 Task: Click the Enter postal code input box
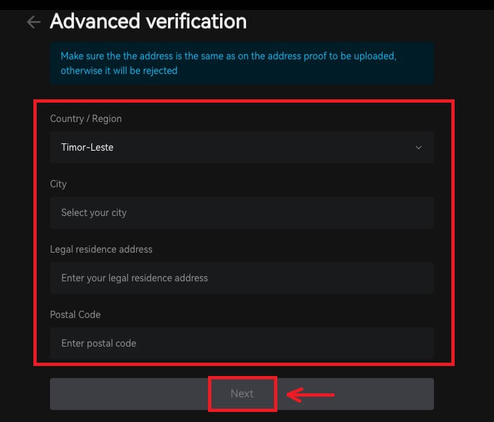pos(241,343)
